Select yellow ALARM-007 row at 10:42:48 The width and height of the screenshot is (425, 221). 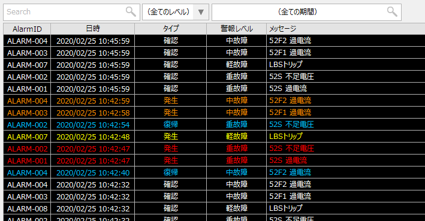(214, 136)
